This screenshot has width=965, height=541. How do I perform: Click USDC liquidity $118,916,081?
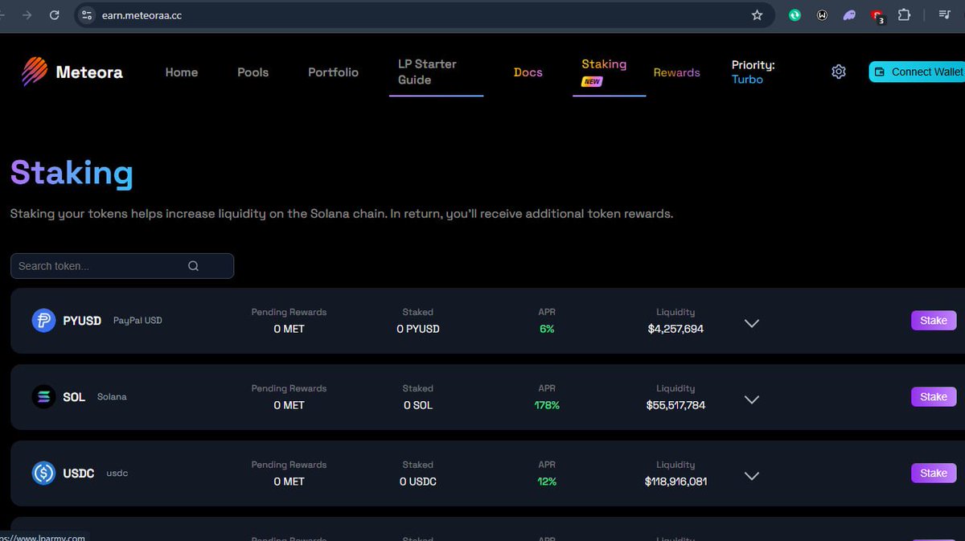point(675,482)
